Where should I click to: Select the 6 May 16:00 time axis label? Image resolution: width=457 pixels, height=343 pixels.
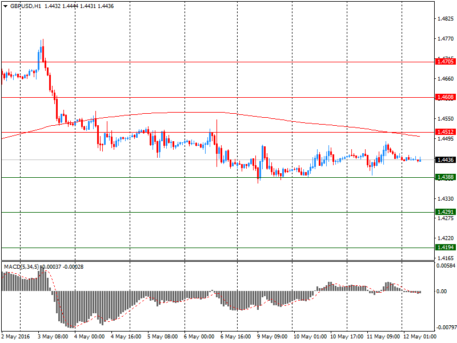[235, 337]
